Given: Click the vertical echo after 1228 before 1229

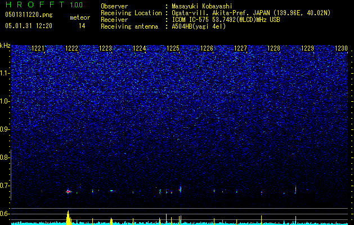Looking at the screenshot, I should pyautogui.click(x=295, y=190).
